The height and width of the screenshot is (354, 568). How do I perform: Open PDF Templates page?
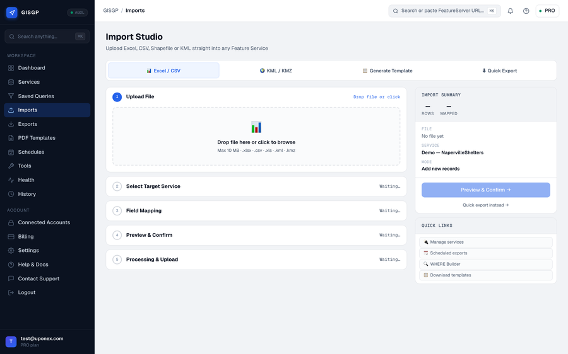47,138
